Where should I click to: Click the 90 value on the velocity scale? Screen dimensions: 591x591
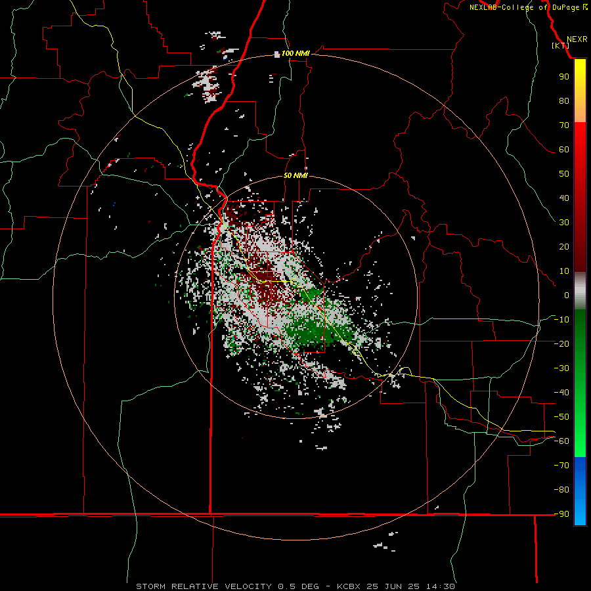[x=564, y=77]
